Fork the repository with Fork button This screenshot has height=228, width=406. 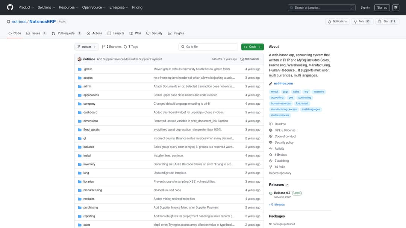point(362,21)
